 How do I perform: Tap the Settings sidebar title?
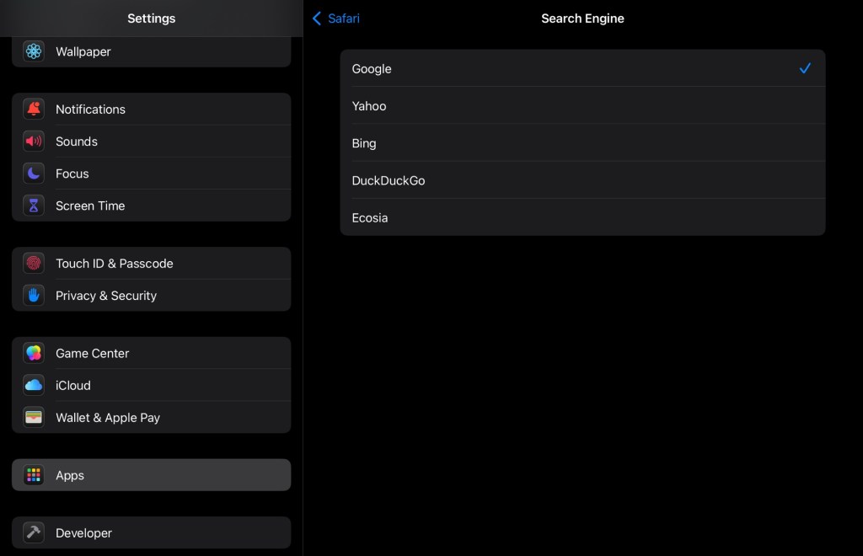152,19
